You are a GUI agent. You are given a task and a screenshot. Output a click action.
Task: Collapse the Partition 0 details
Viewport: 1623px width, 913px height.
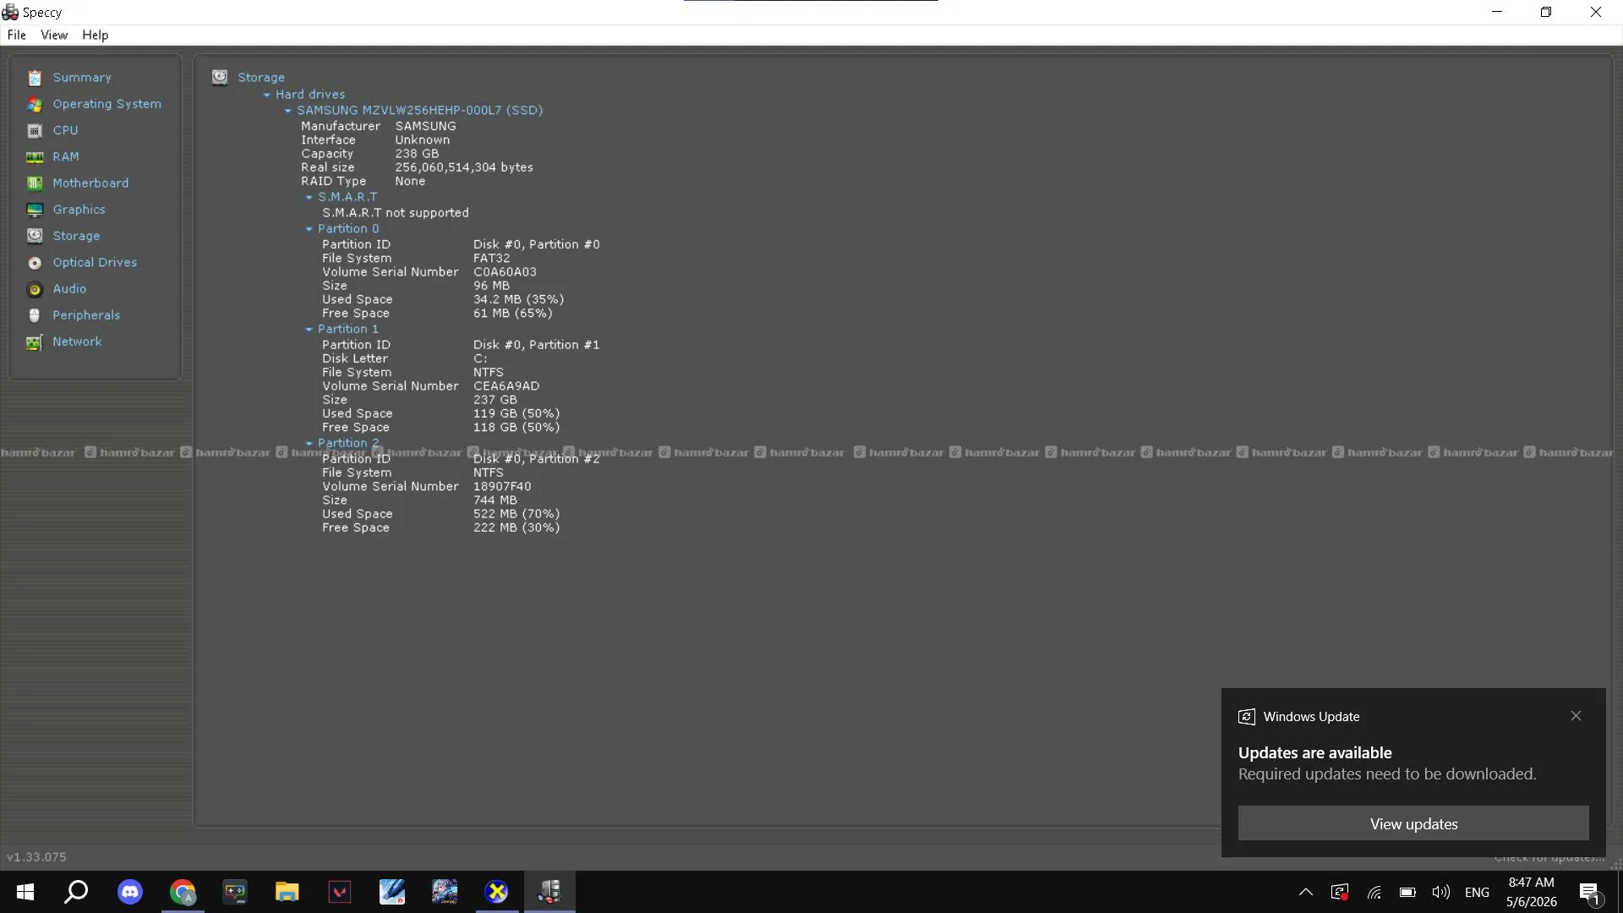coord(309,229)
